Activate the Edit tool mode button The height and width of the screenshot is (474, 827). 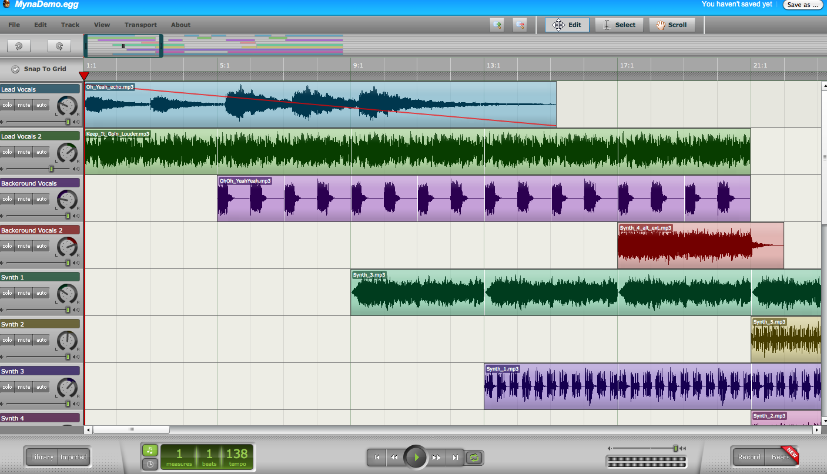pyautogui.click(x=567, y=25)
